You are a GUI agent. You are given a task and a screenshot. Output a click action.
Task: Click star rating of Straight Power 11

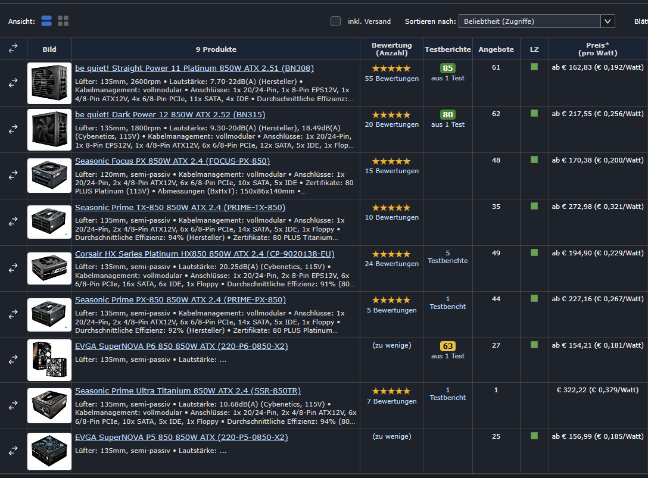coord(391,68)
